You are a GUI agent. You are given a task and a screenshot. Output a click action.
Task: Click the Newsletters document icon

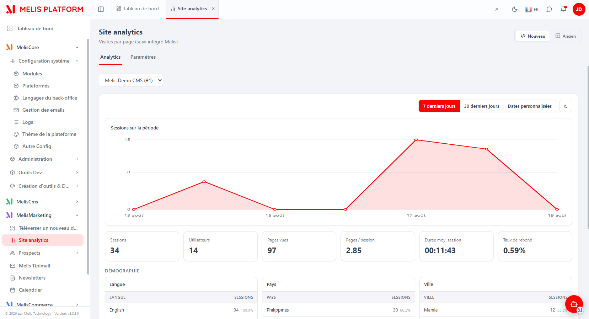(x=12, y=278)
